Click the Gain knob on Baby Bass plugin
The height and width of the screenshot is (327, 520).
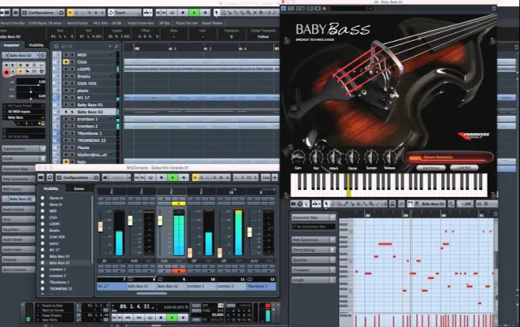pyautogui.click(x=298, y=157)
